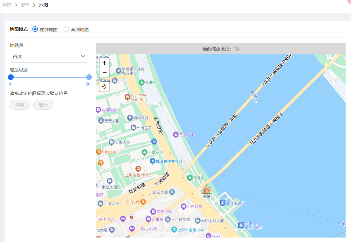This screenshot has height=242, width=351.
Task: Click the 当前缩放级别: 18 header text
Action: [221, 49]
